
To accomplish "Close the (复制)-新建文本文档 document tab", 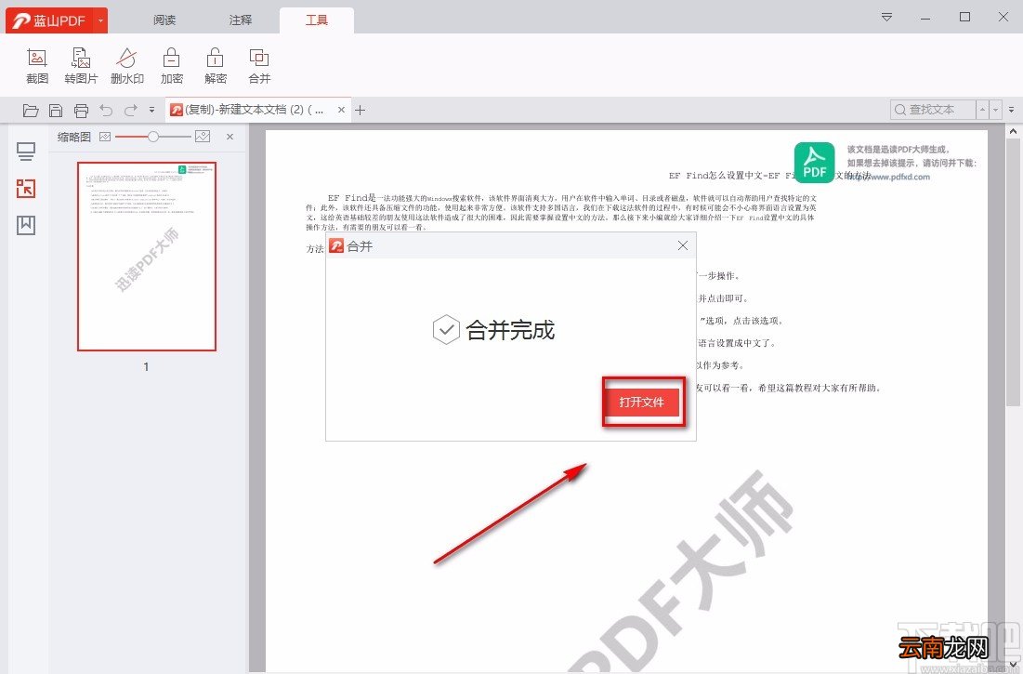I will 341,110.
